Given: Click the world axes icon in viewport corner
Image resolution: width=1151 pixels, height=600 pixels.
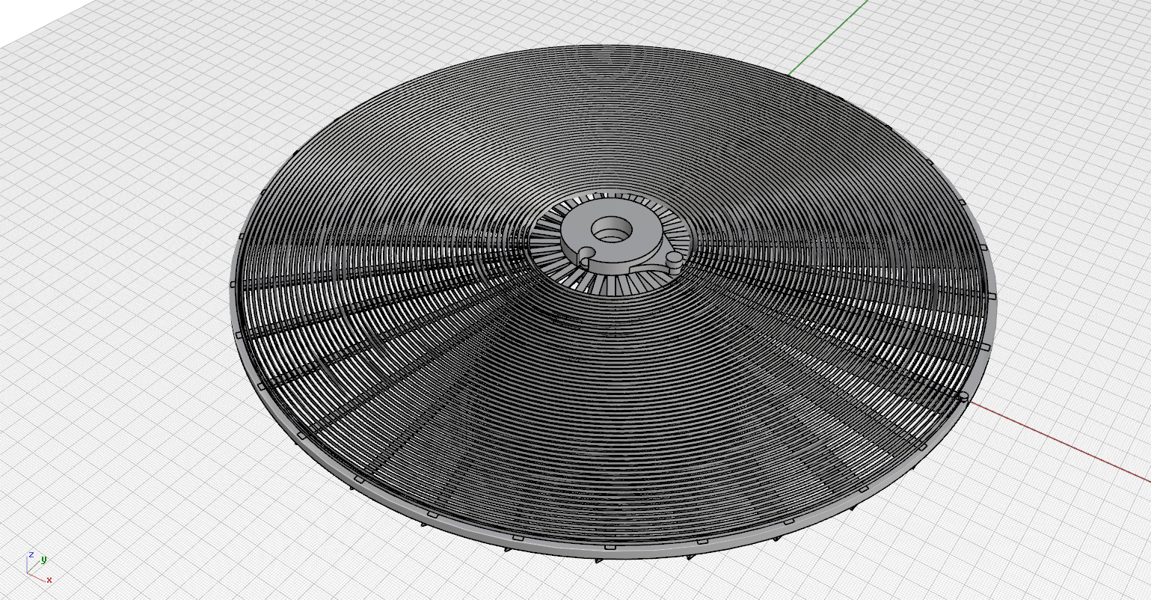Looking at the screenshot, I should point(39,567).
